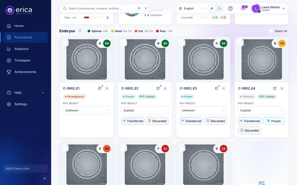This screenshot has width=297, height=185.
Task: Open Settings in sidebar
Action: click(x=26, y=104)
